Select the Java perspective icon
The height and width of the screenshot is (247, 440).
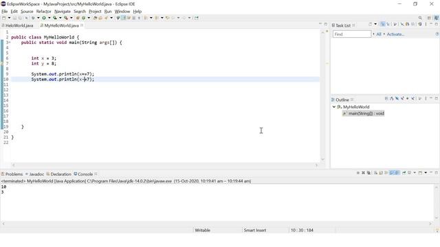437,18
